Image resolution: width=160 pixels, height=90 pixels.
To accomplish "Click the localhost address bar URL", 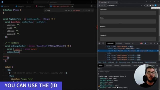I will pyautogui.click(x=113, y=5).
